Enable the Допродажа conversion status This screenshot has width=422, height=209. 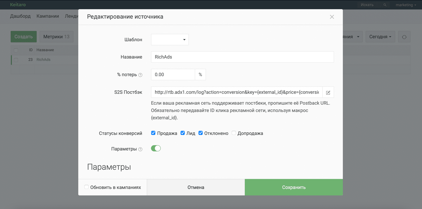click(x=234, y=133)
